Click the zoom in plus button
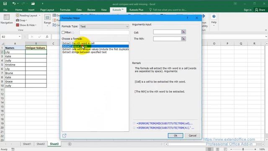The width and height of the screenshot is (268, 151). coord(255,149)
